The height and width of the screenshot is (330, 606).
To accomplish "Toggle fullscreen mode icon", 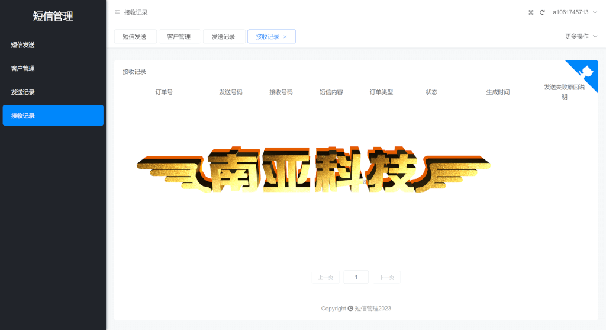I will (531, 12).
